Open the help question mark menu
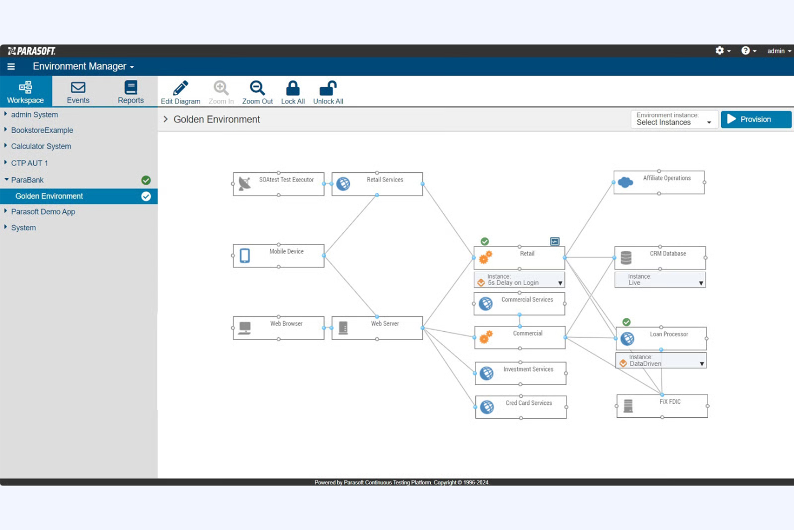Screen dimensions: 794x530 click(x=748, y=50)
